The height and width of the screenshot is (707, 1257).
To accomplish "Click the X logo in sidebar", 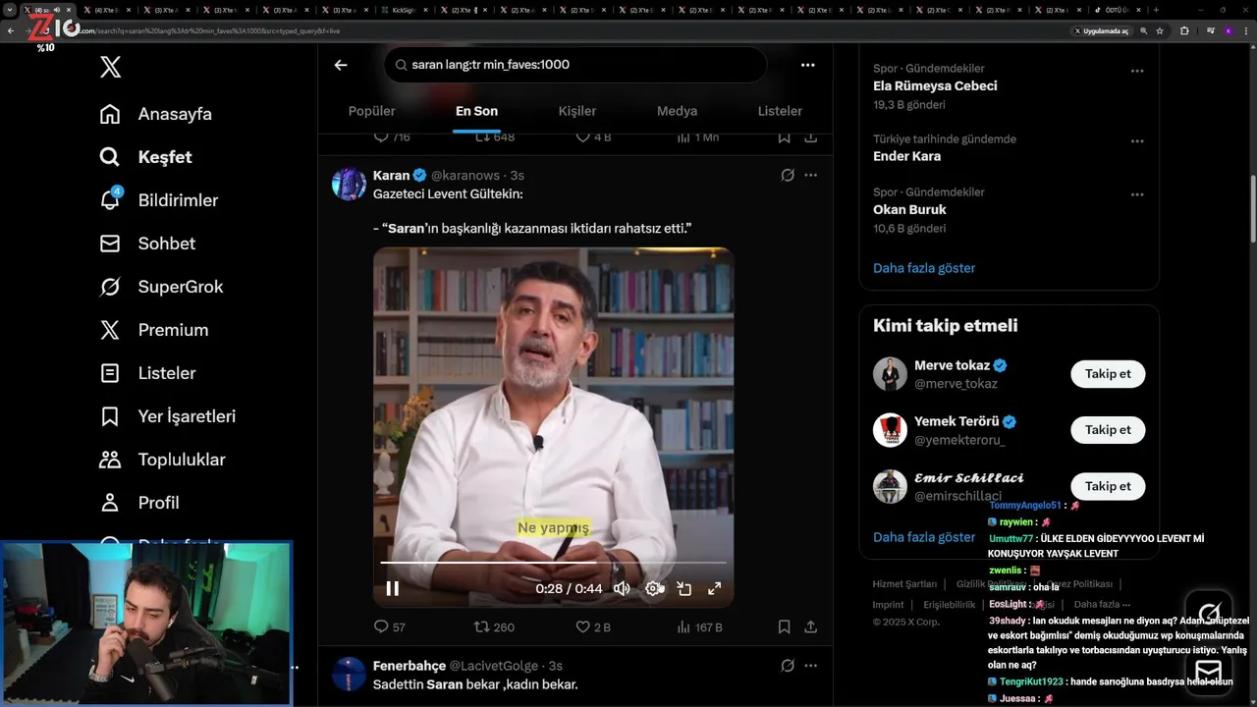I will click(x=110, y=67).
